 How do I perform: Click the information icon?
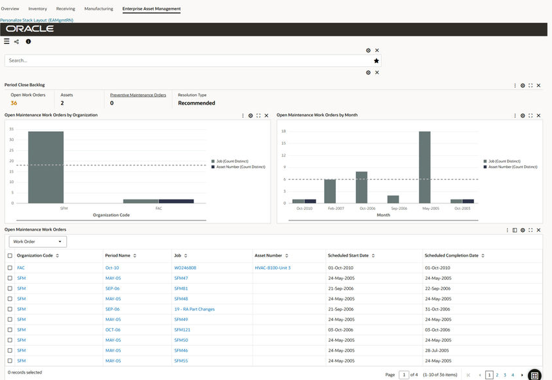28,42
